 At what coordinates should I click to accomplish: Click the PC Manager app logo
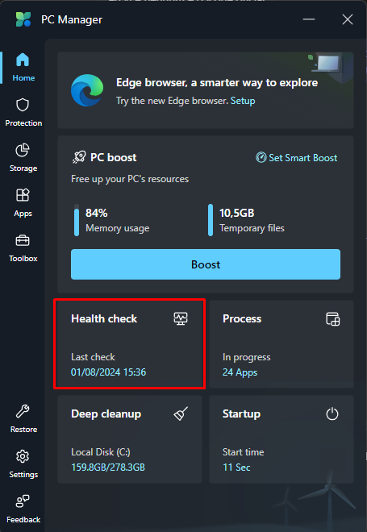pyautogui.click(x=23, y=19)
